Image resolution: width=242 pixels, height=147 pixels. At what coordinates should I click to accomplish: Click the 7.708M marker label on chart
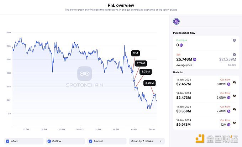pyautogui.click(x=141, y=63)
